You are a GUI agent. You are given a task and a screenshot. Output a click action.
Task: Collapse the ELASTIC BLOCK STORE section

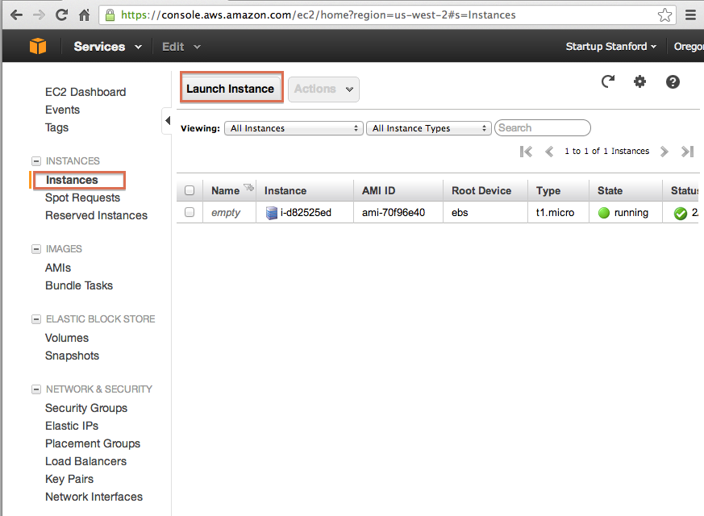36,319
